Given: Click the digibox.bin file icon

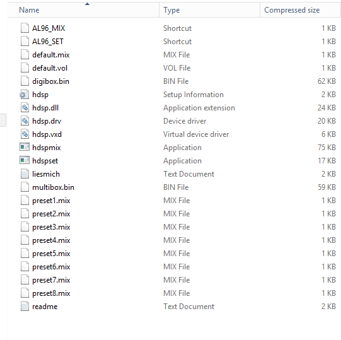Looking at the screenshot, I should pos(25,81).
